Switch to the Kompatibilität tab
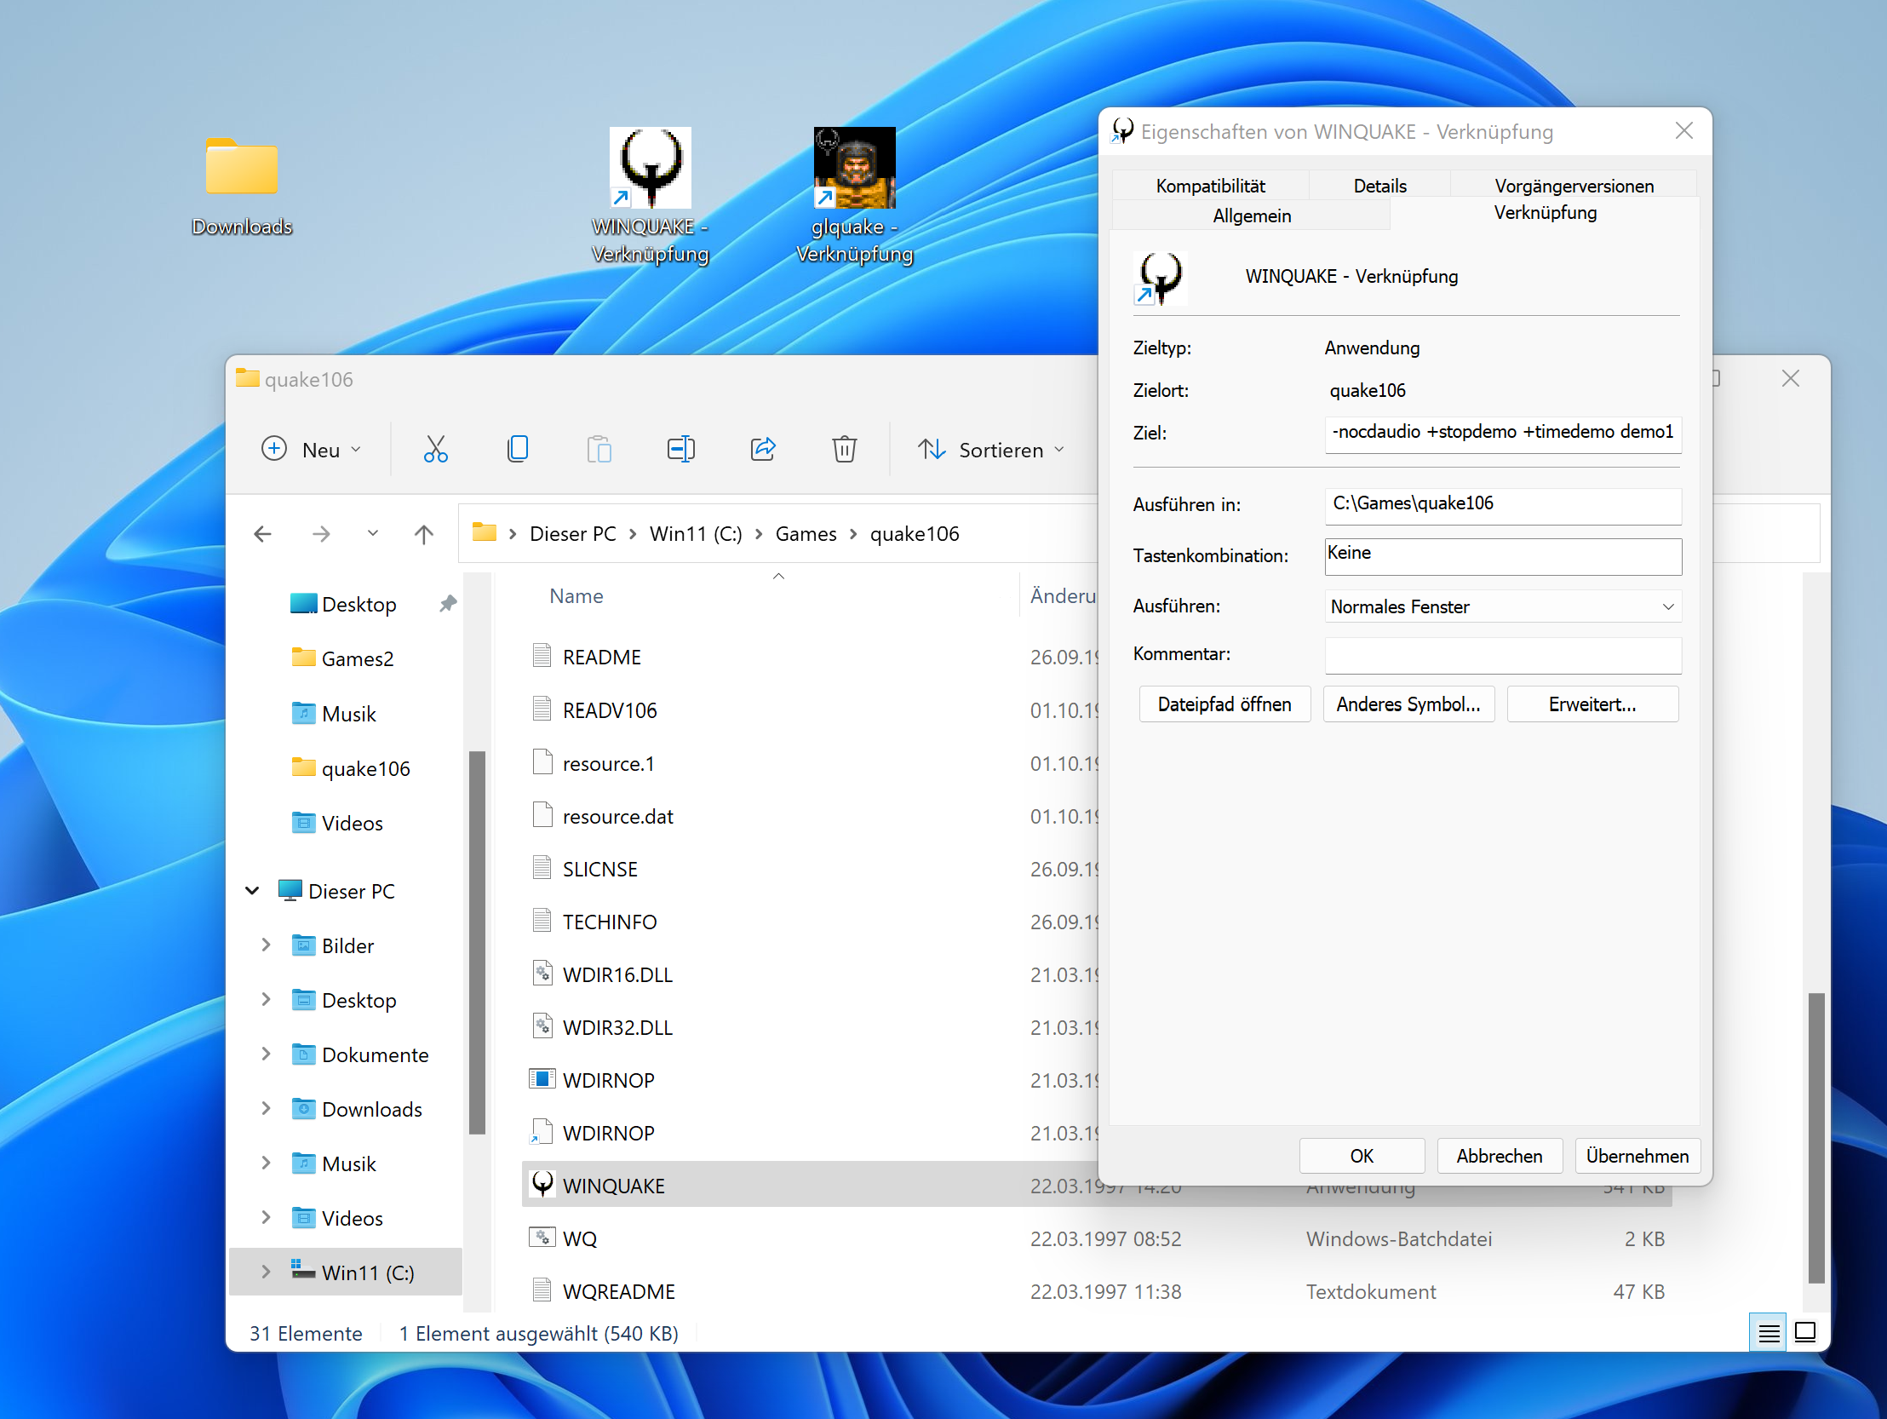 [1210, 185]
